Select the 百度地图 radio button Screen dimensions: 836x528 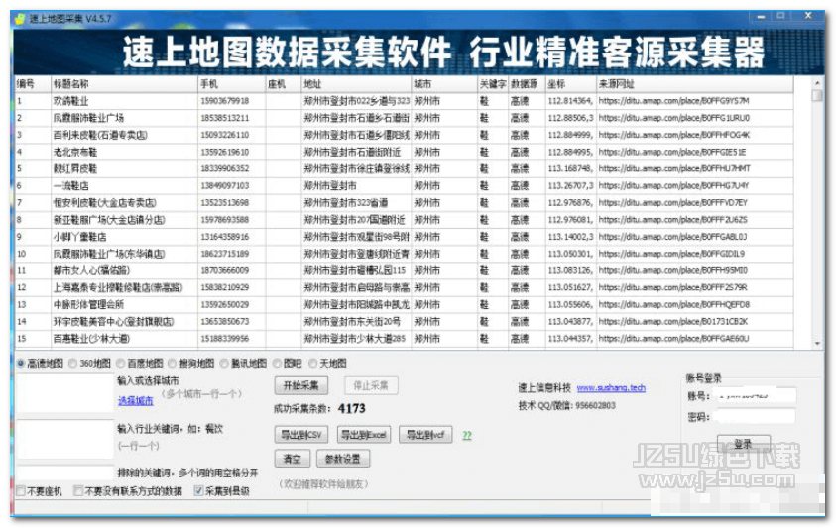(121, 364)
